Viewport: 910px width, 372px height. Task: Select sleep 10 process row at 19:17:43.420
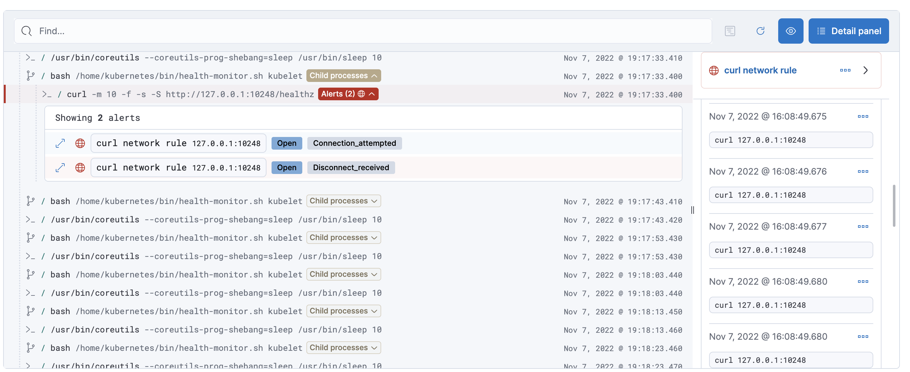pos(353,220)
